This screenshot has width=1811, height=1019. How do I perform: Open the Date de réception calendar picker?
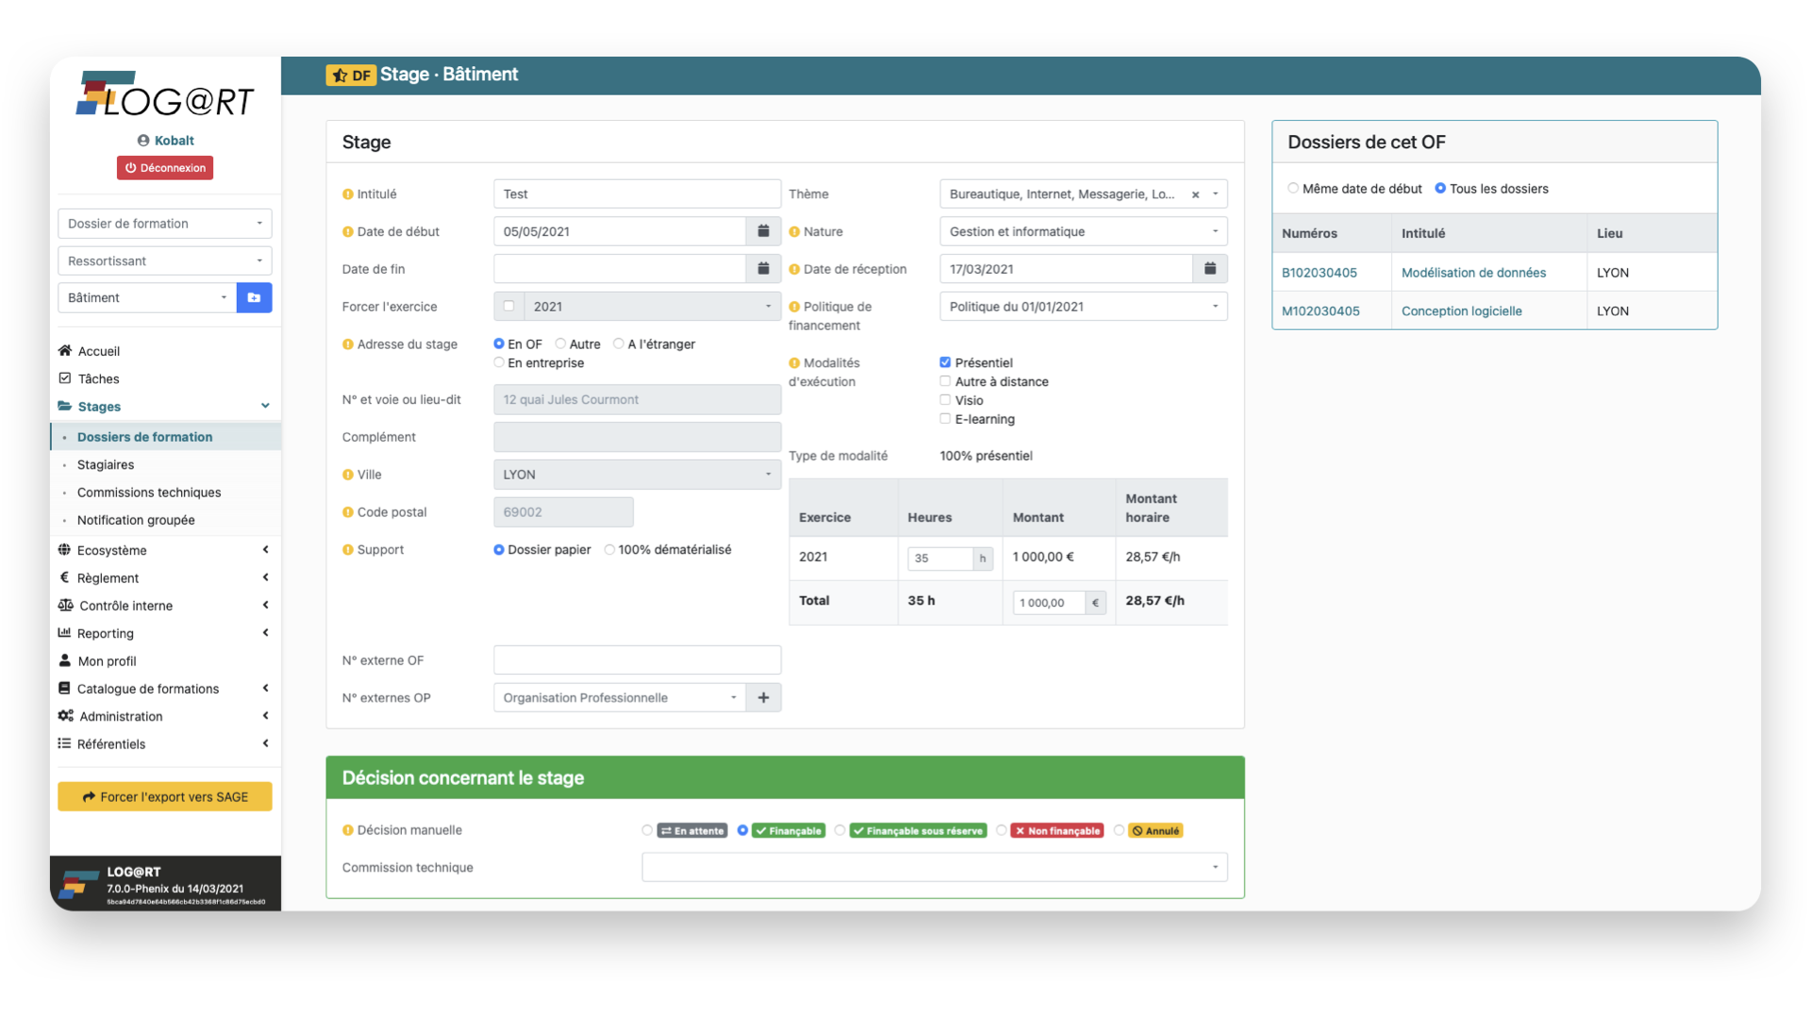1209,269
